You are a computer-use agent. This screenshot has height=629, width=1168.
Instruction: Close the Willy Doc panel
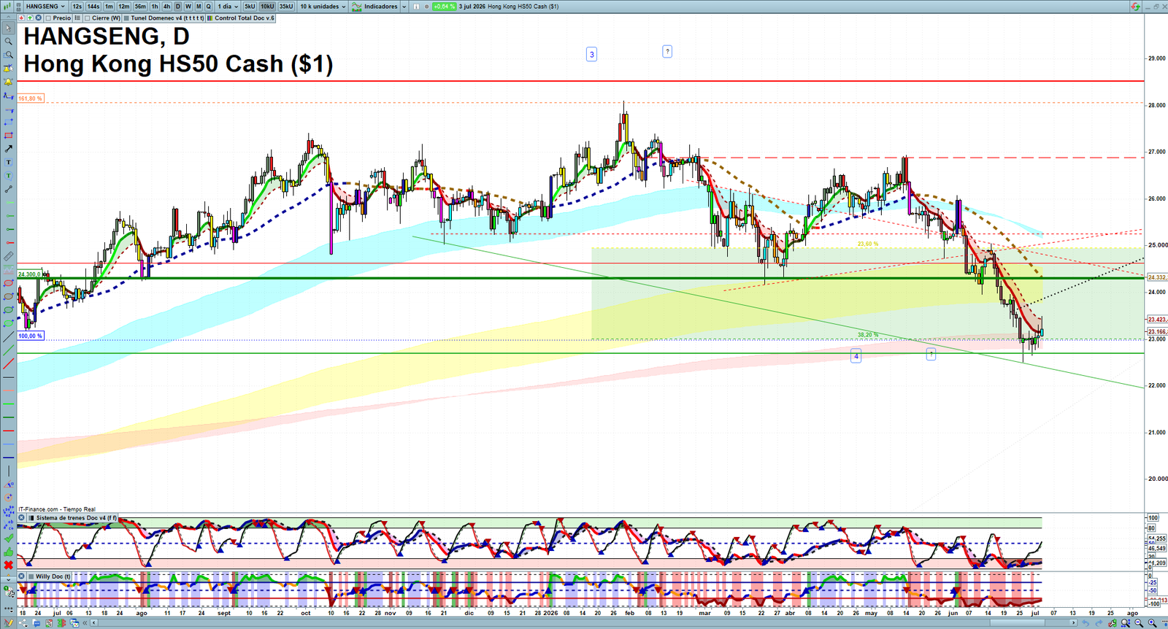[x=22, y=576]
